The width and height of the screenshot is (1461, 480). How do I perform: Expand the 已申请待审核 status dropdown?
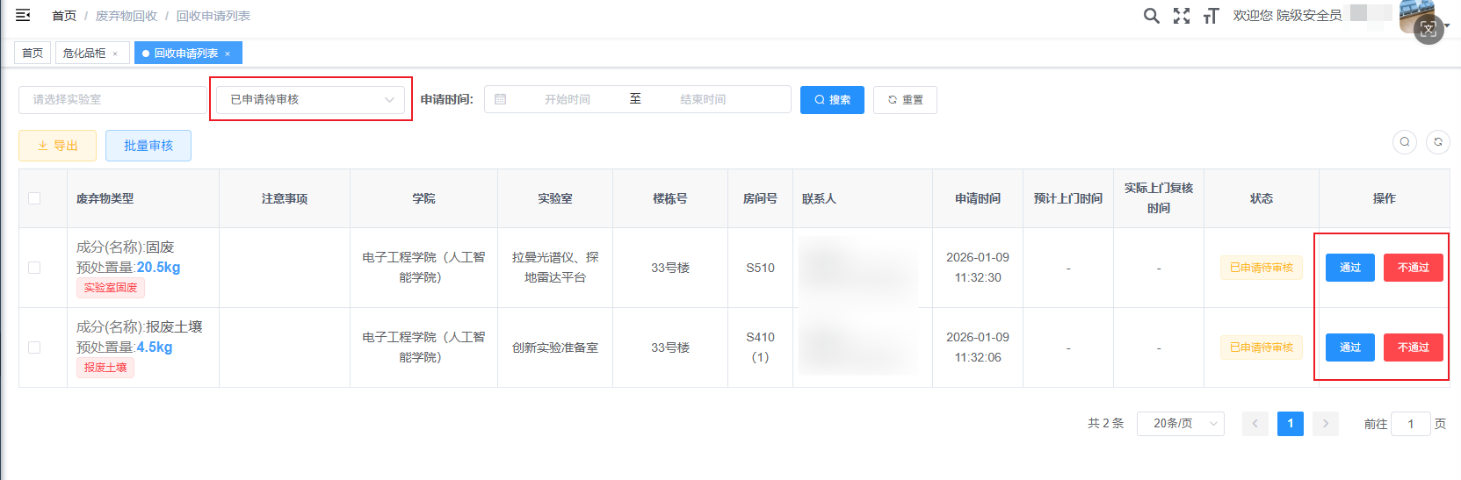pos(311,100)
